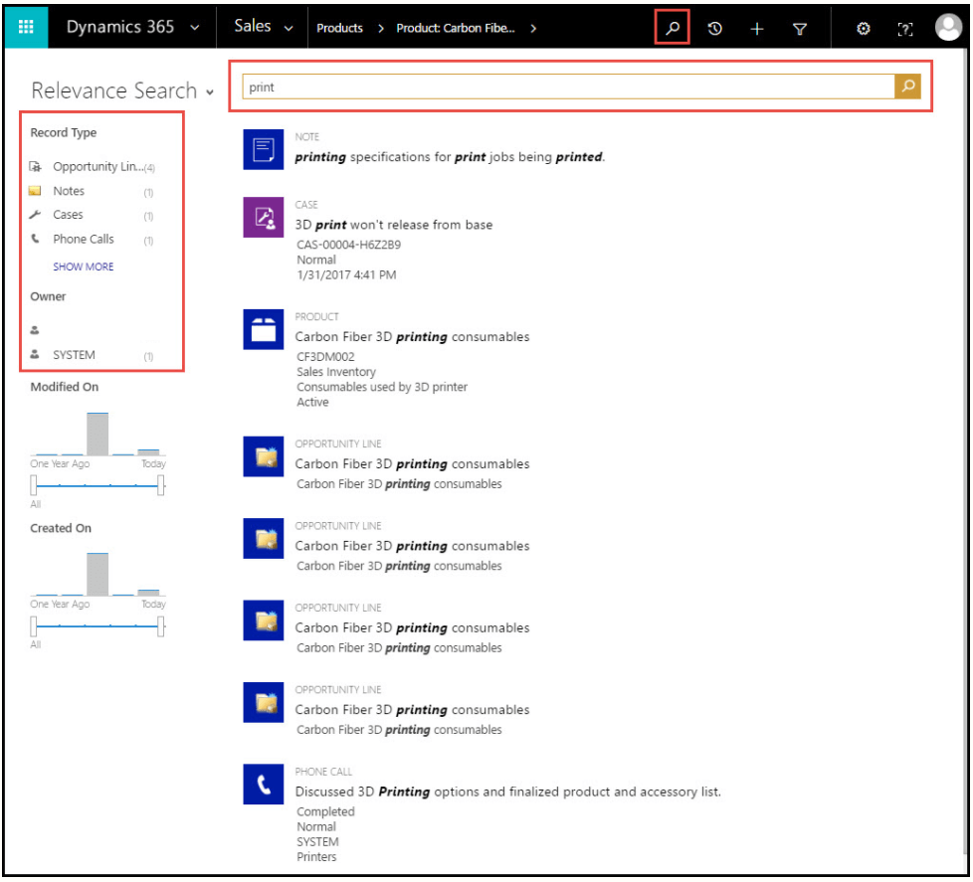
Task: Expand chevron after Product: Carbon Fibe... breadcrumb
Action: pyautogui.click(x=533, y=29)
